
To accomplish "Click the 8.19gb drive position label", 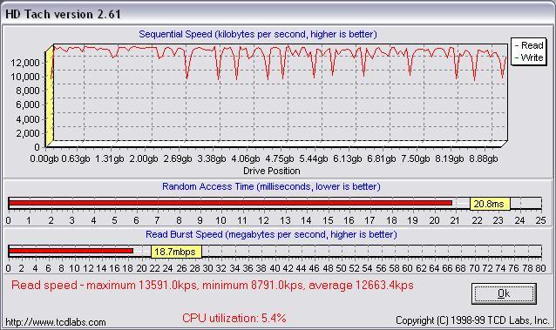I will tap(450, 158).
